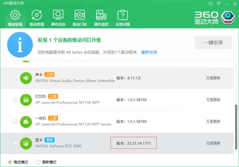Click the 1.0.1.58769 version in 打印机 row
This screenshot has width=239, height=167.
pos(137,100)
